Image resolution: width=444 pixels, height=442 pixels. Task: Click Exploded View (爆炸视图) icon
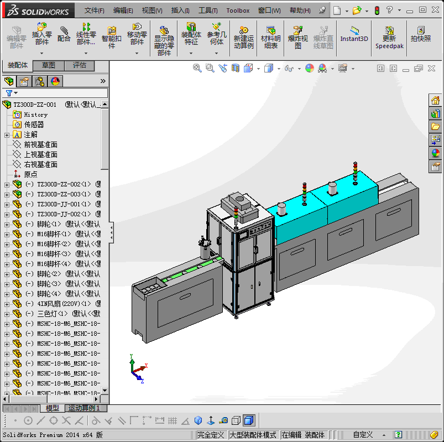tap(298, 38)
